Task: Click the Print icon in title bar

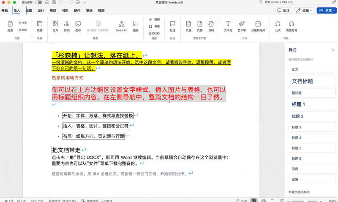Action: 78,2
